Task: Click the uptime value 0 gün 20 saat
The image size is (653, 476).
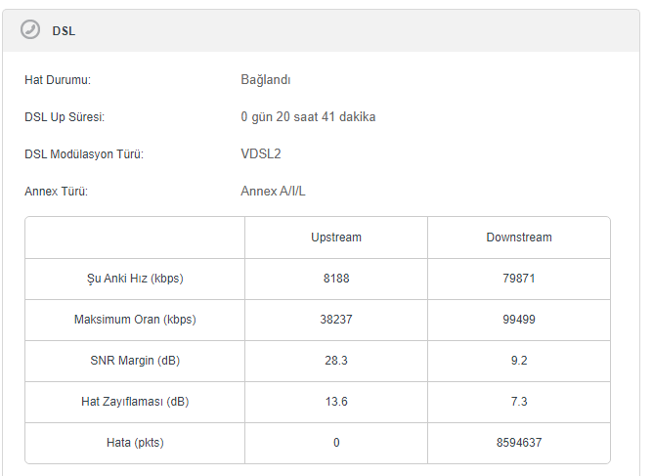Action: click(308, 117)
